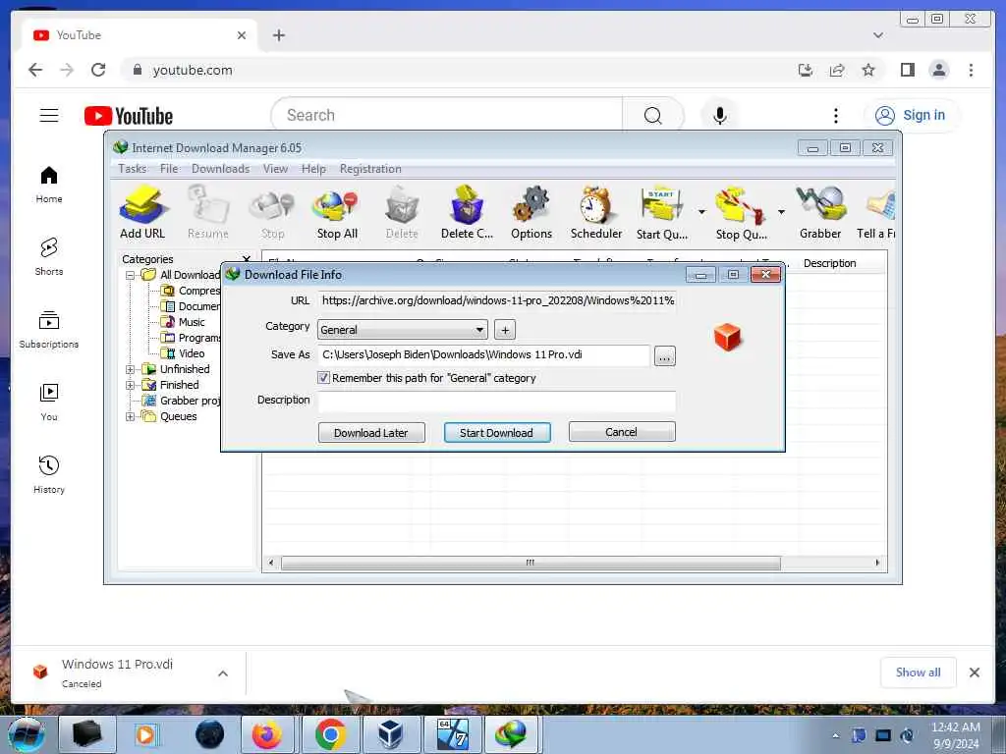Click Cancel in Download File Info
Viewport: 1006px width, 754px height.
click(622, 432)
